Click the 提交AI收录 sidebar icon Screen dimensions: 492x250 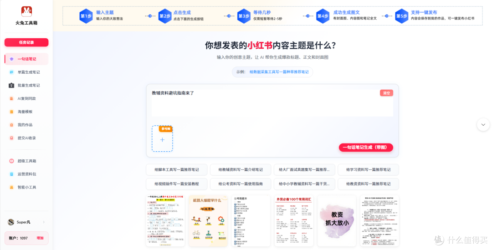click(11, 138)
